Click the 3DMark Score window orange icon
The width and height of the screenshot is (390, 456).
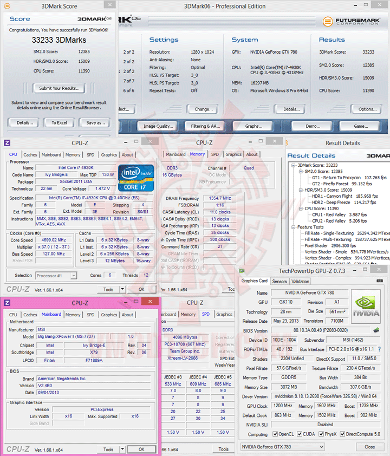point(7,6)
